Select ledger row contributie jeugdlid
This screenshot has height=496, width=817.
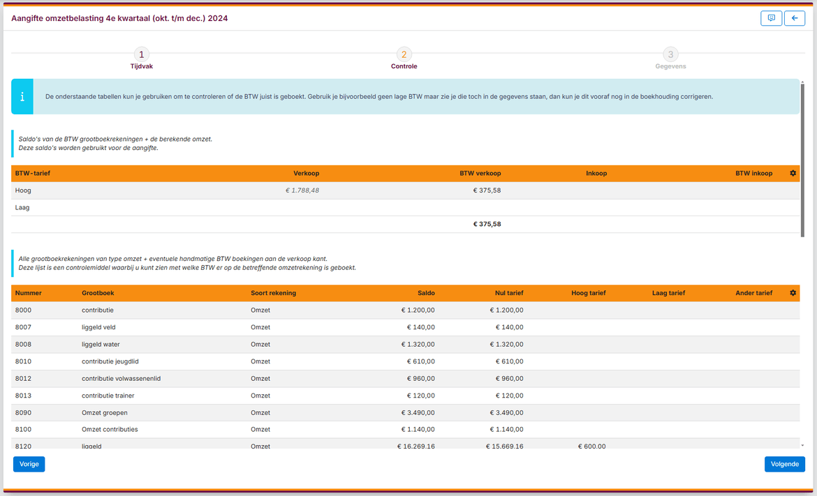tap(406, 361)
